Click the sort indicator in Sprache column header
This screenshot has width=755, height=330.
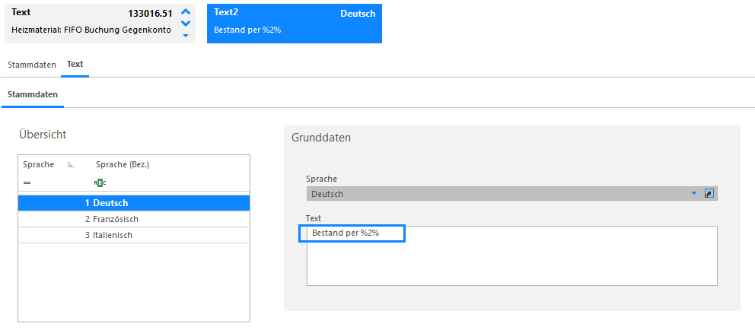(70, 165)
